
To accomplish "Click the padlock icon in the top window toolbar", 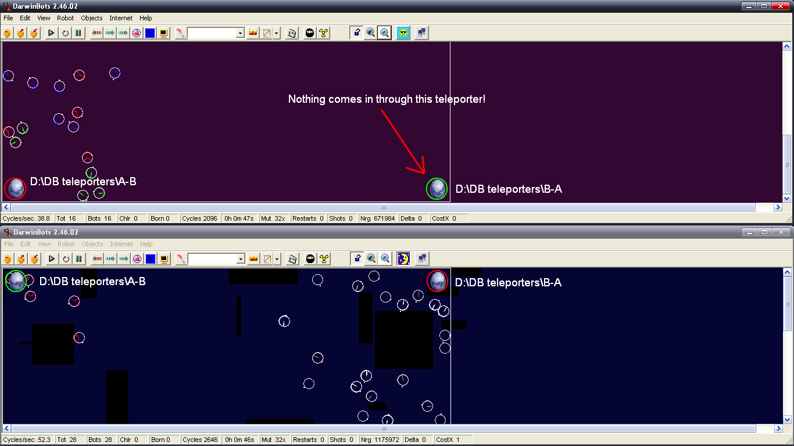I will [357, 33].
